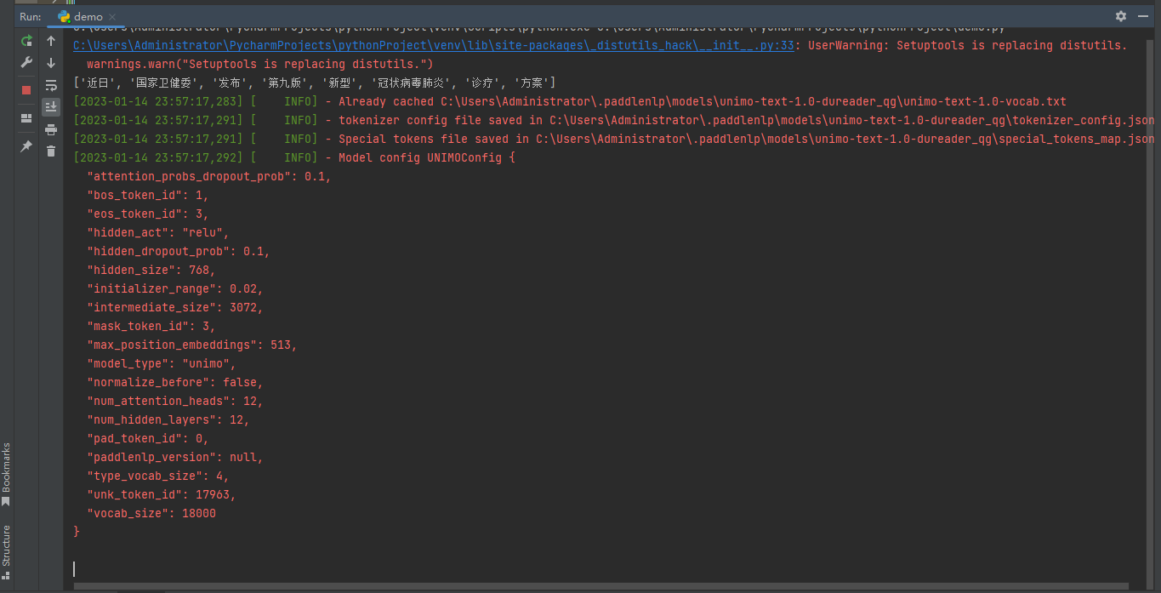Image resolution: width=1161 pixels, height=593 pixels.
Task: Click the Up the Stack Trace arrow
Action: [x=51, y=41]
